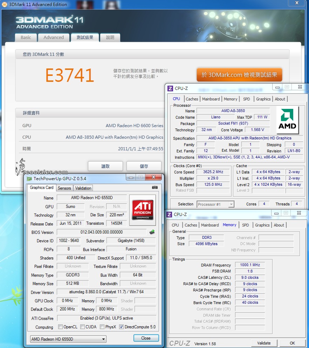The height and width of the screenshot is (348, 309).
Task: Click the GPU-Z Name field AMD Radeon HD 6550D
Action: 92,197
